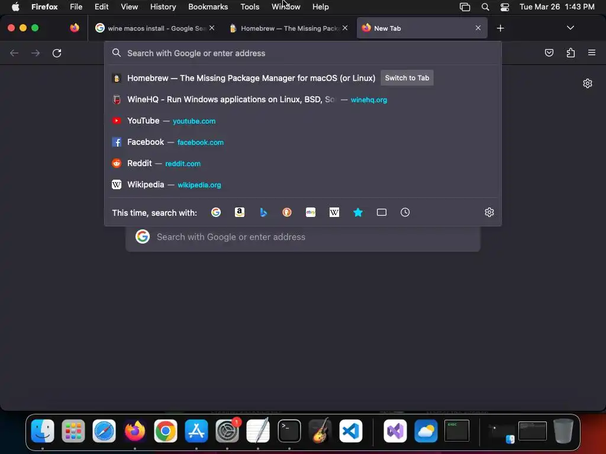This screenshot has height=454, width=606.
Task: Open Terminal from the Dock
Action: click(x=289, y=431)
